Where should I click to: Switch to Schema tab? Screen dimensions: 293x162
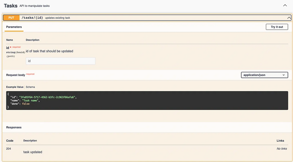(30, 87)
